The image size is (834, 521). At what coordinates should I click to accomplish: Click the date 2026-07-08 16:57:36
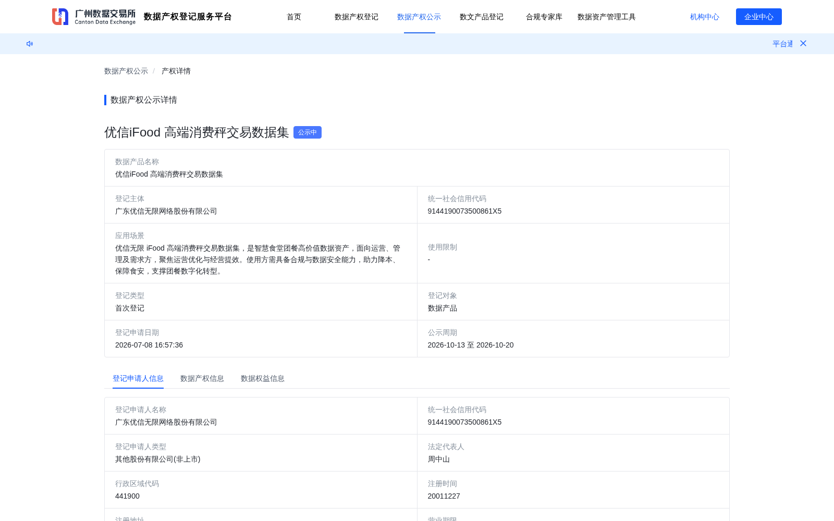tap(149, 345)
